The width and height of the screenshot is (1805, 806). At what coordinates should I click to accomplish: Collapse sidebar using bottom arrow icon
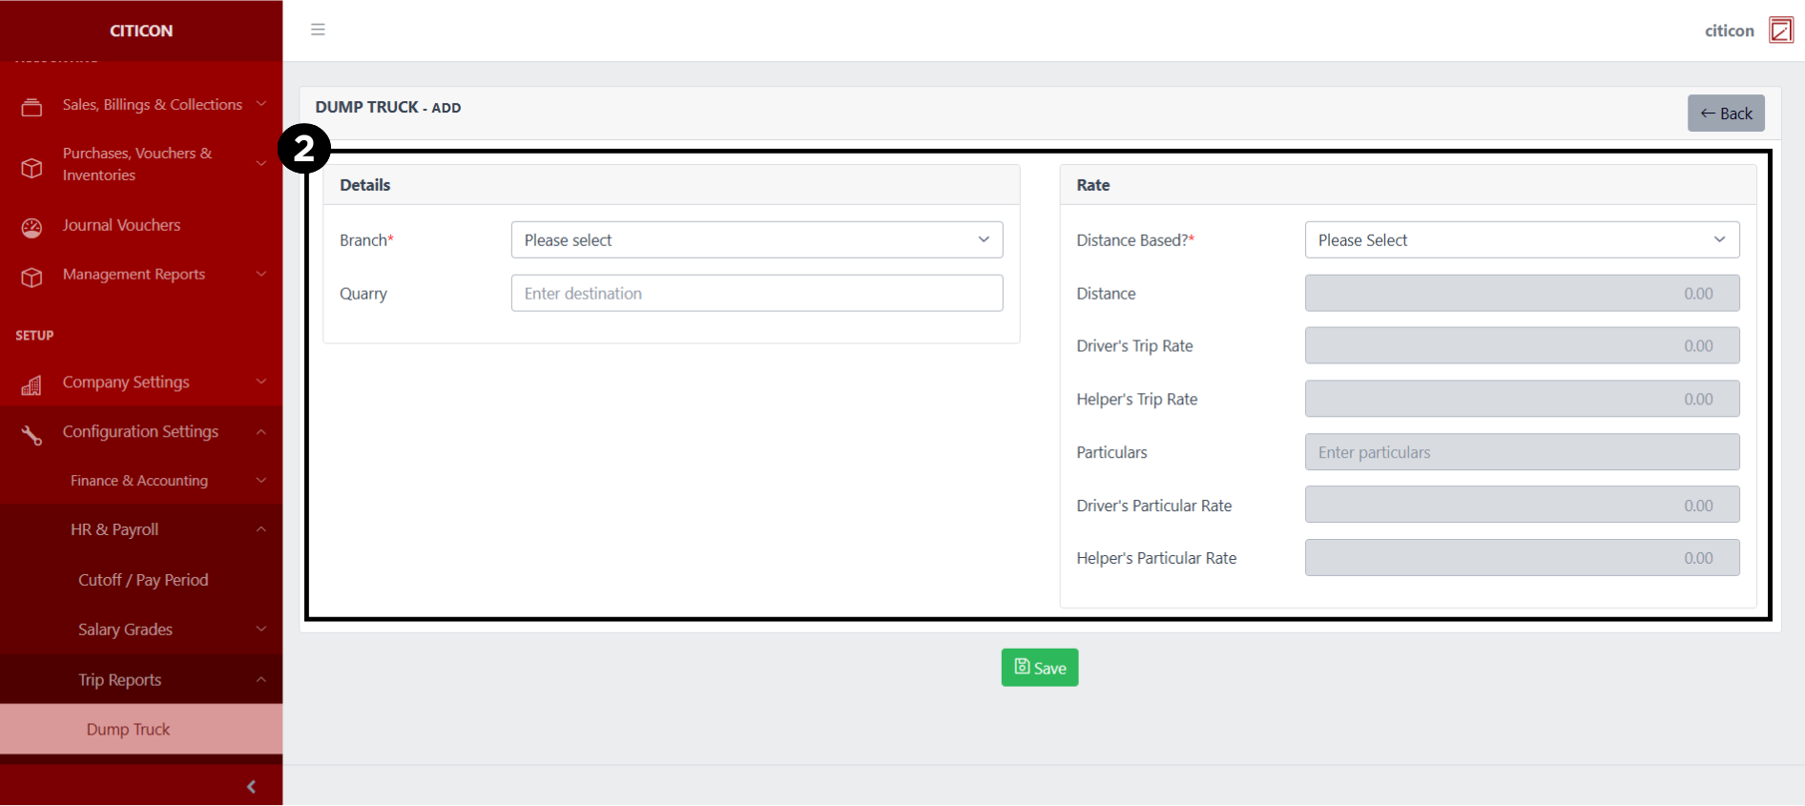(x=251, y=787)
